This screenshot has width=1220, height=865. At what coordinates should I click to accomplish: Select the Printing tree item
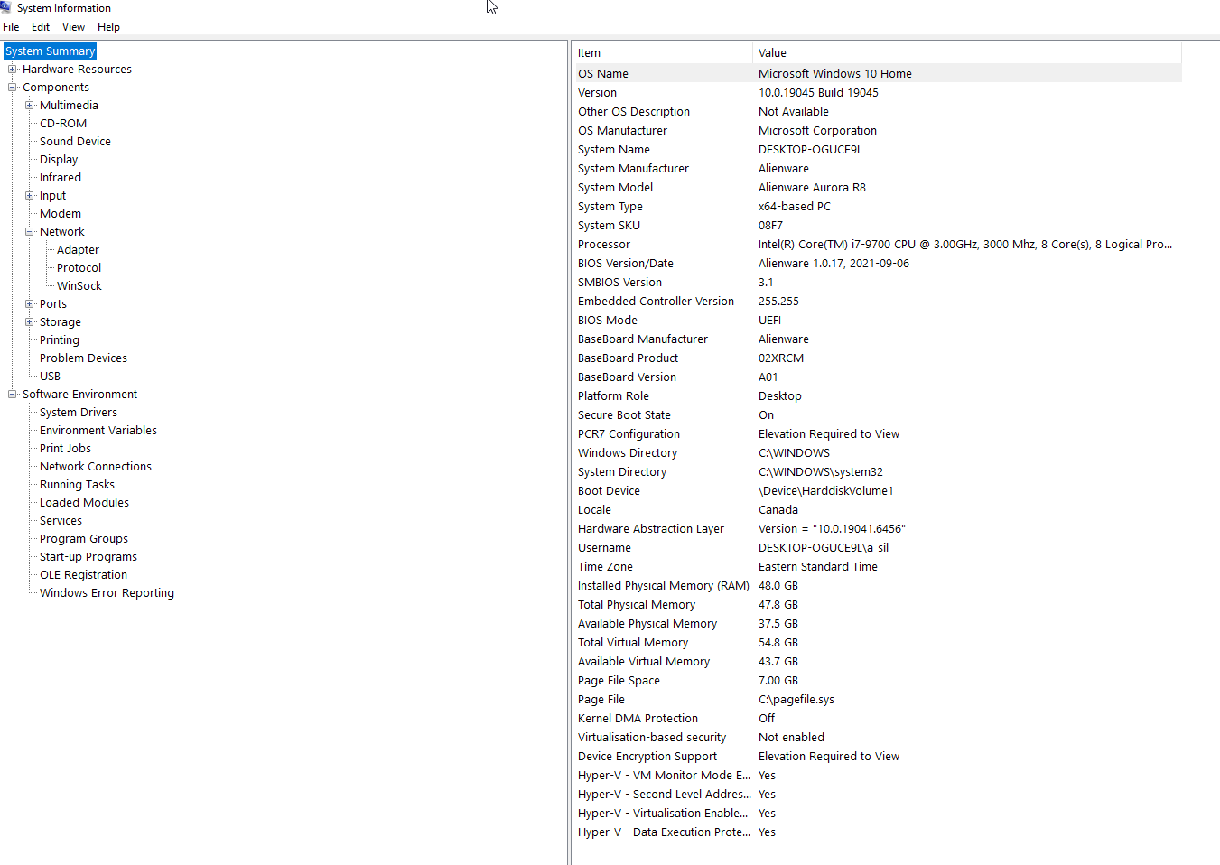[60, 340]
